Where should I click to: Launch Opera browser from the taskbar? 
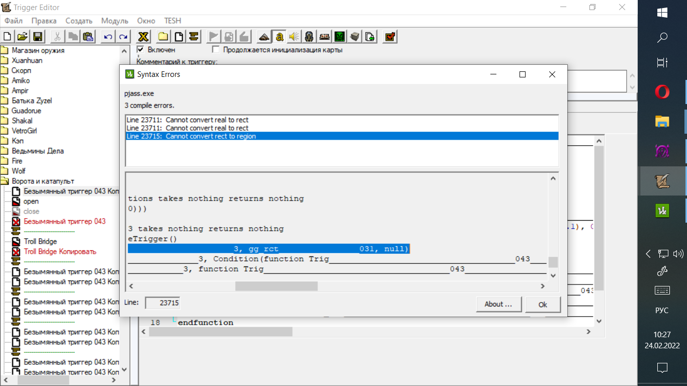click(662, 92)
